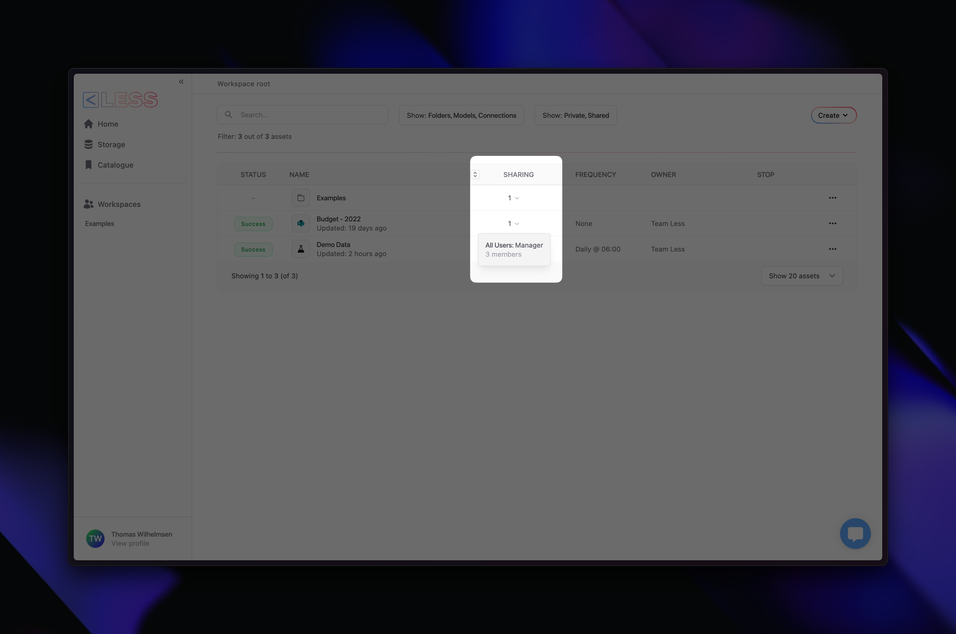Click the SHARING column header
The width and height of the screenshot is (956, 634).
pos(518,175)
